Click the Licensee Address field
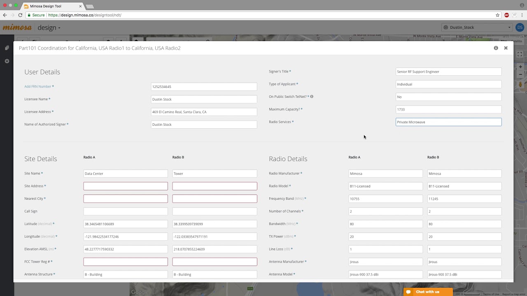 204,112
